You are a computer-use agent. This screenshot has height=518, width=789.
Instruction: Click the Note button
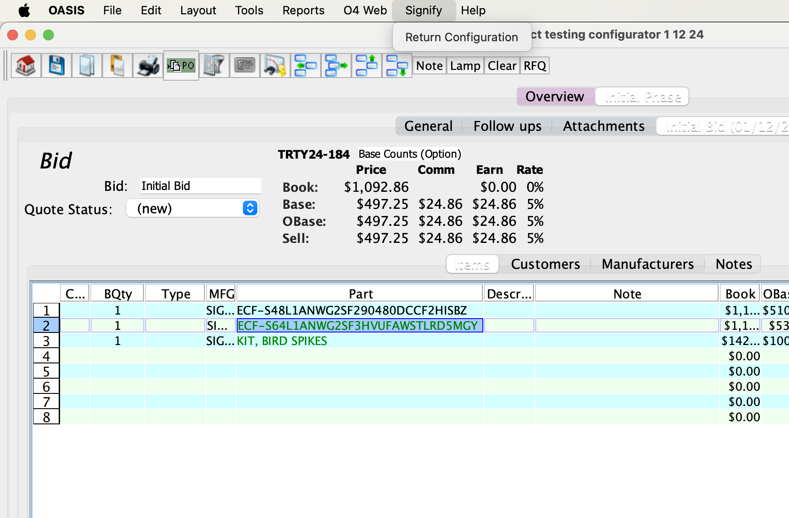429,65
